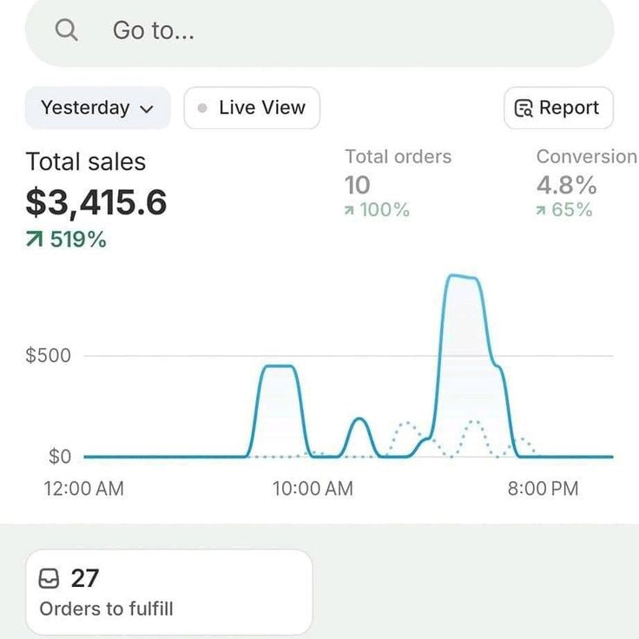639x639 pixels.
Task: Select the Total sales metric
Action: (x=86, y=162)
